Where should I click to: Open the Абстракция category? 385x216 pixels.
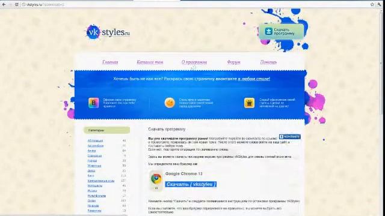click(x=95, y=140)
